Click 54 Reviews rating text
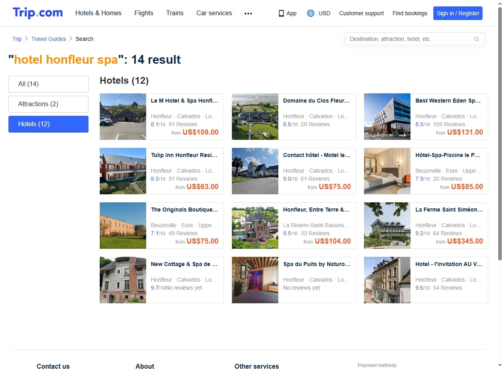The width and height of the screenshot is (503, 369). (447, 288)
